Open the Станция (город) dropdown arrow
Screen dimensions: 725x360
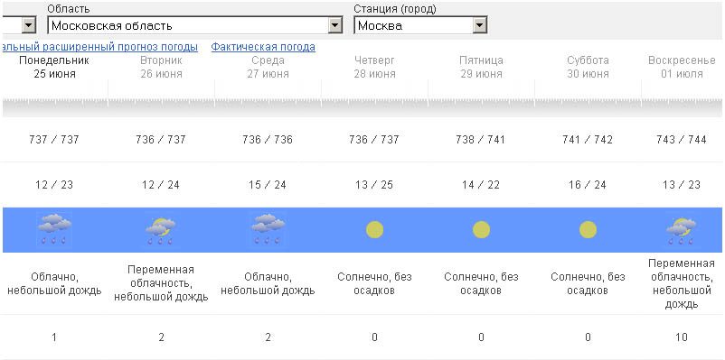(480, 25)
